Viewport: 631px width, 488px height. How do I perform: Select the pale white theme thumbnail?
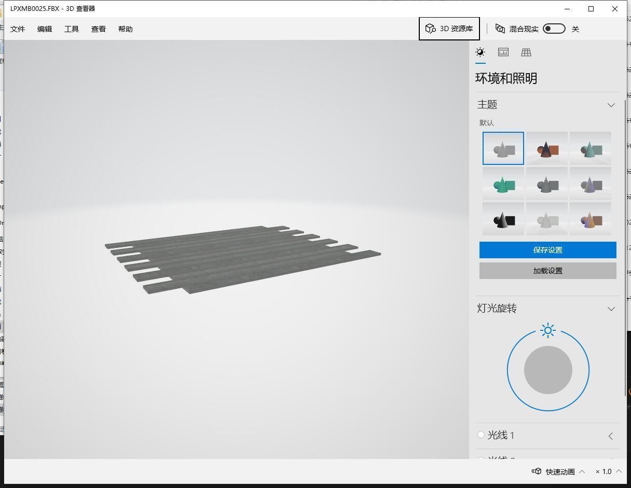pyautogui.click(x=547, y=219)
